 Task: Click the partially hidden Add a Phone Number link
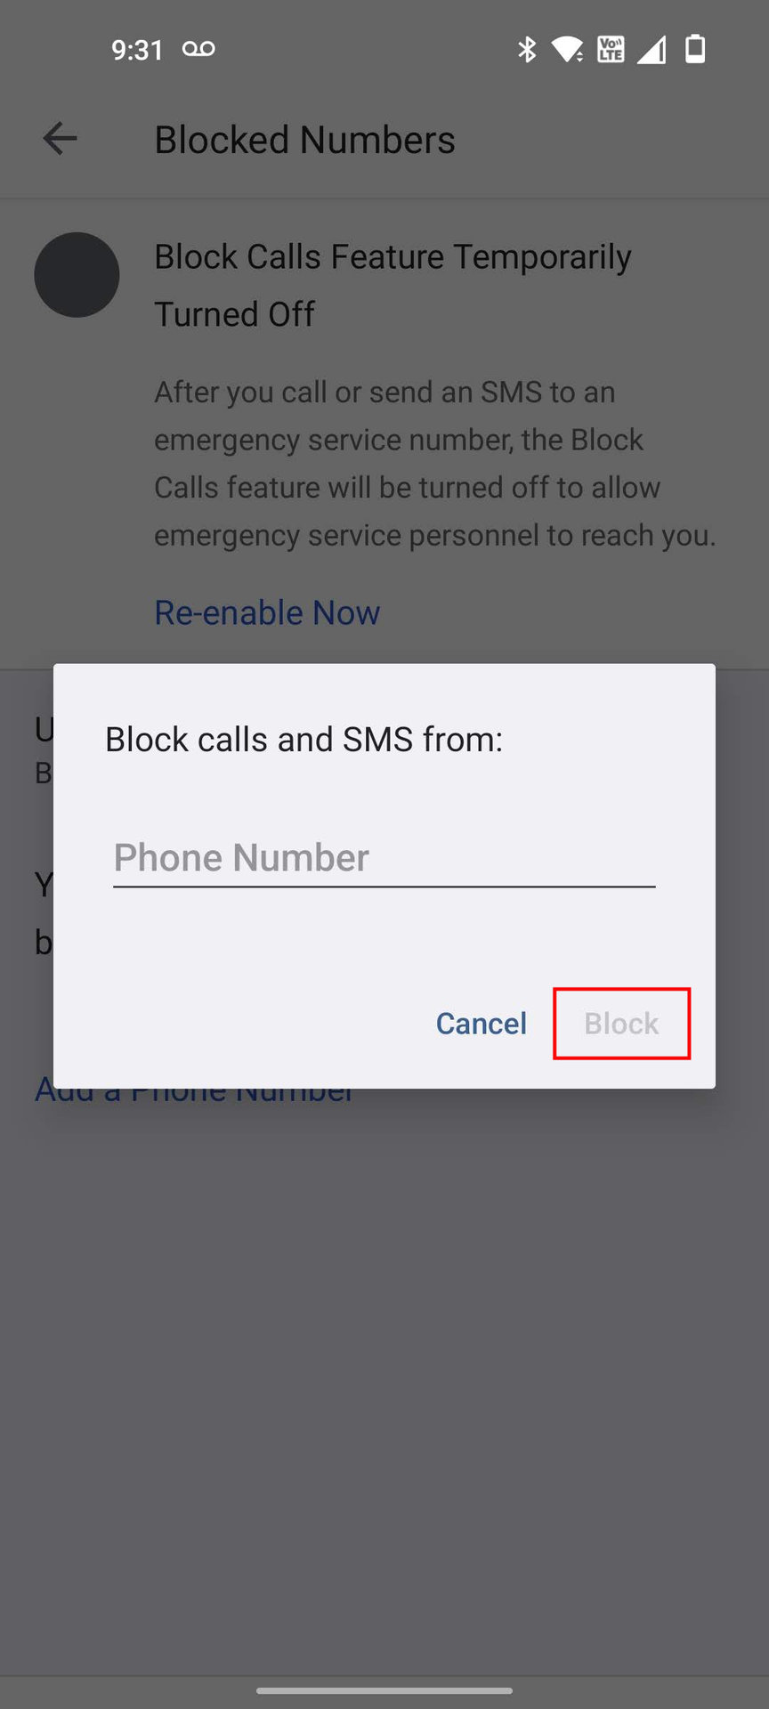194,1096
